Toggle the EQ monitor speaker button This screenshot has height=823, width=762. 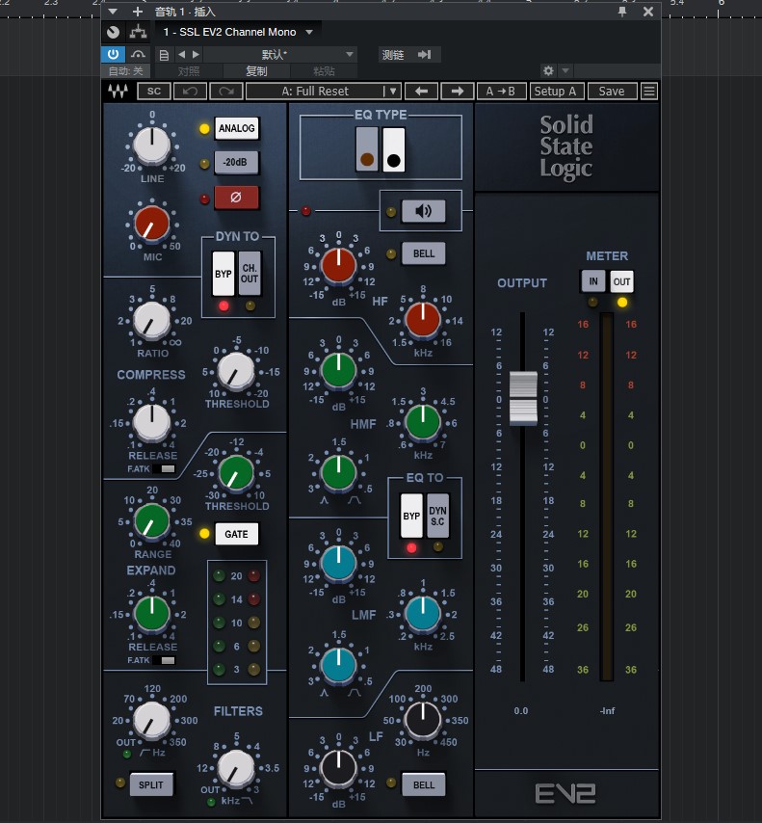click(x=424, y=211)
